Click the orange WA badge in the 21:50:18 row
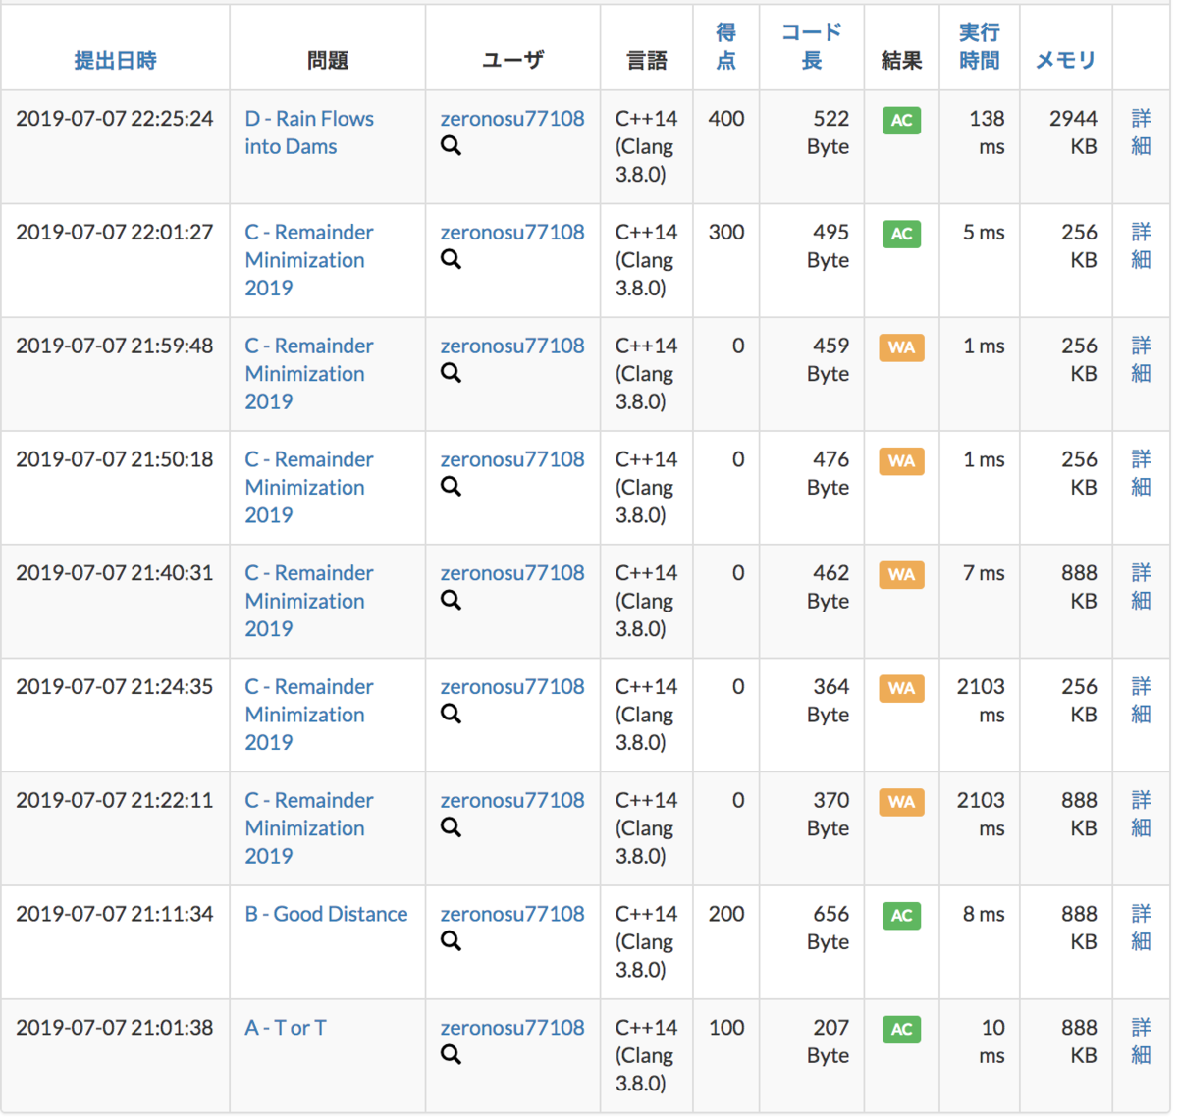Image resolution: width=1178 pixels, height=1117 pixels. (900, 461)
